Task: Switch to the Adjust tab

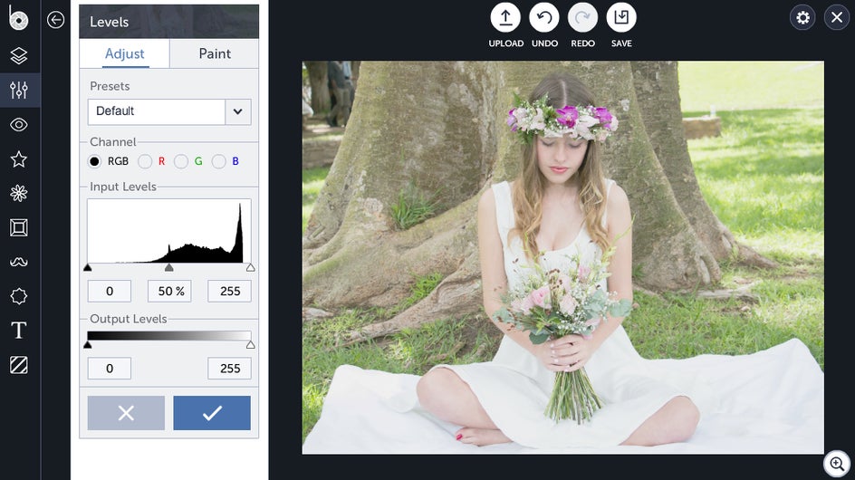Action: click(124, 53)
